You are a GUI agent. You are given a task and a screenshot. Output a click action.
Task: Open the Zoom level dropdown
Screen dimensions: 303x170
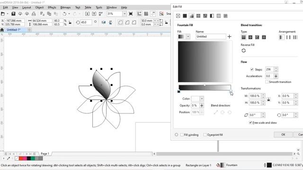coord(125,14)
